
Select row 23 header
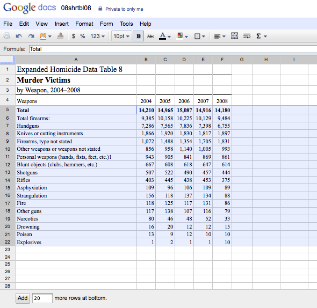click(x=8, y=250)
